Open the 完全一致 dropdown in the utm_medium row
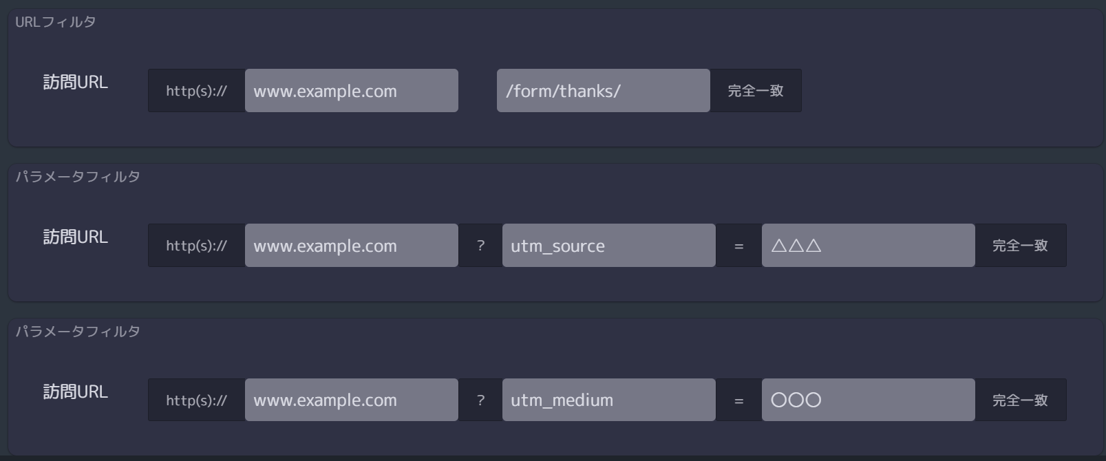1106x461 pixels. [1020, 400]
